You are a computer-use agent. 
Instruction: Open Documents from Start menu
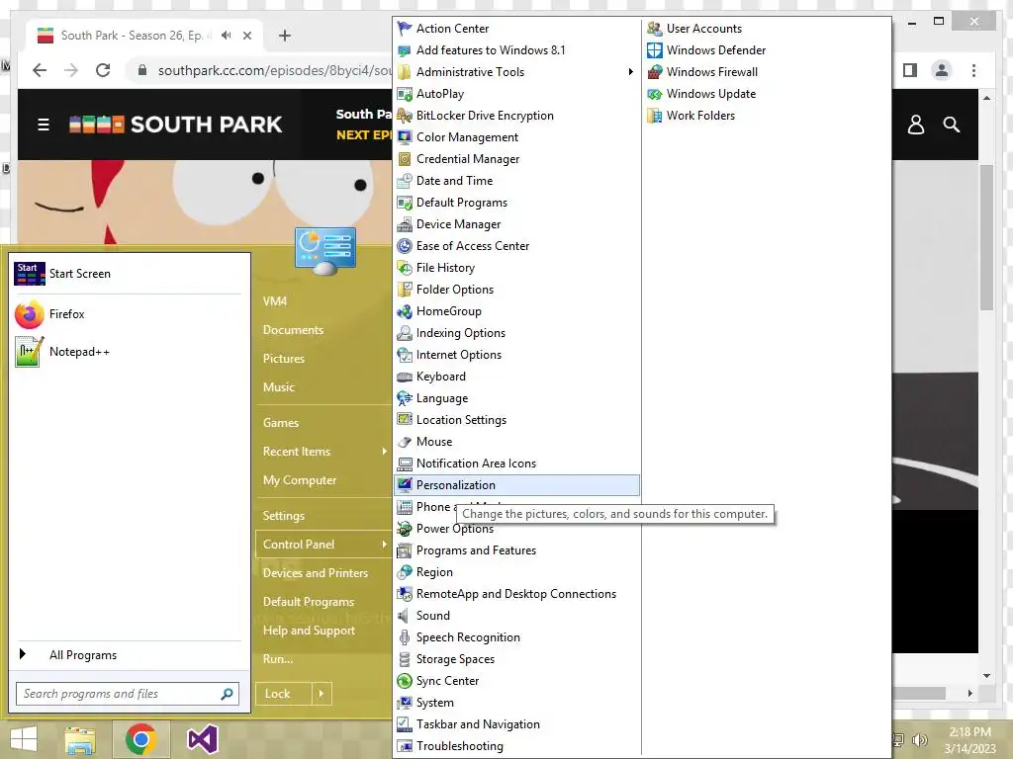293,330
